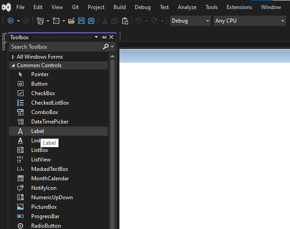The image size is (290, 229).
Task: Open the Project menu
Action: [96, 7]
